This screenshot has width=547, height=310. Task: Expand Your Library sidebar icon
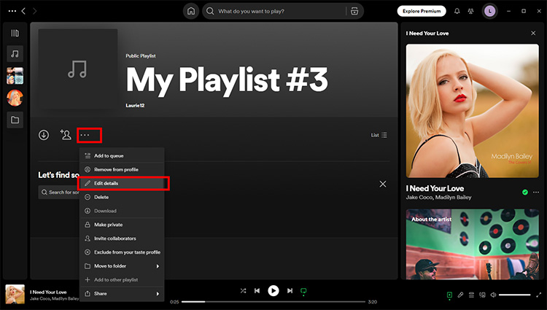pos(15,33)
